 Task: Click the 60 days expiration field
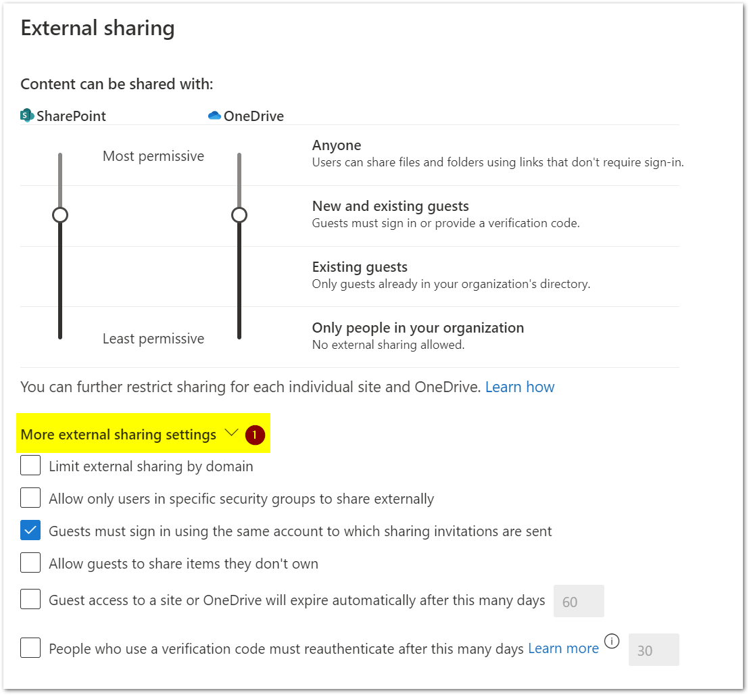pyautogui.click(x=579, y=602)
